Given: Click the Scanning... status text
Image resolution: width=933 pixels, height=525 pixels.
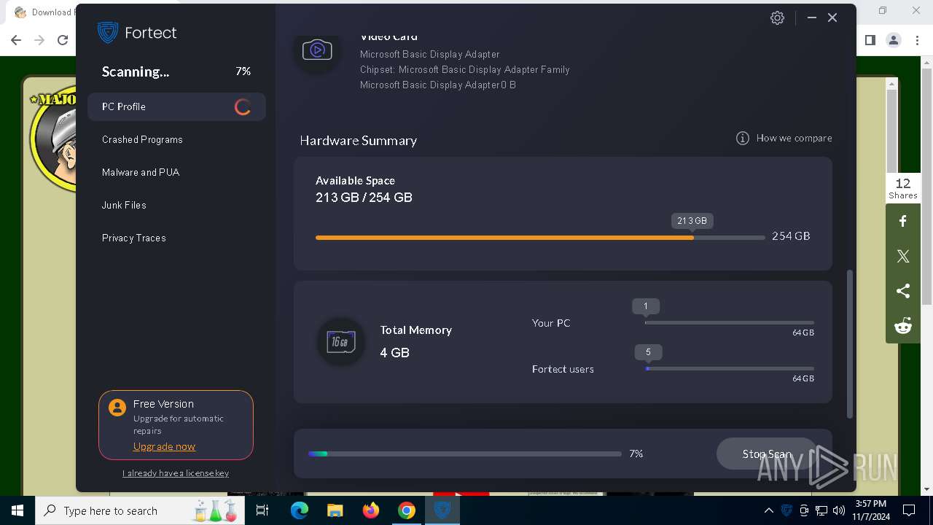Looking at the screenshot, I should 136,71.
